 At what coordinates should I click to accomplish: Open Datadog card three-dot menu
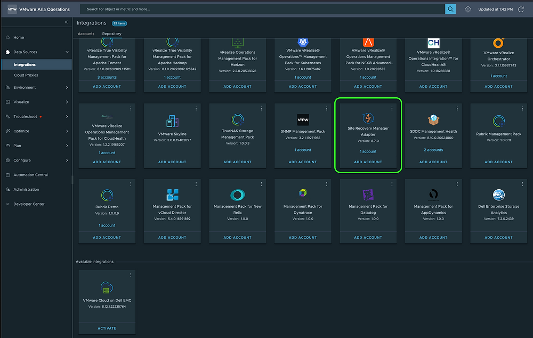(x=392, y=184)
